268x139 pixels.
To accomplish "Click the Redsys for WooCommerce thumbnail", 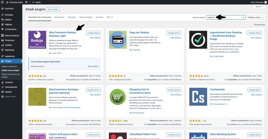I will tap(37, 40).
